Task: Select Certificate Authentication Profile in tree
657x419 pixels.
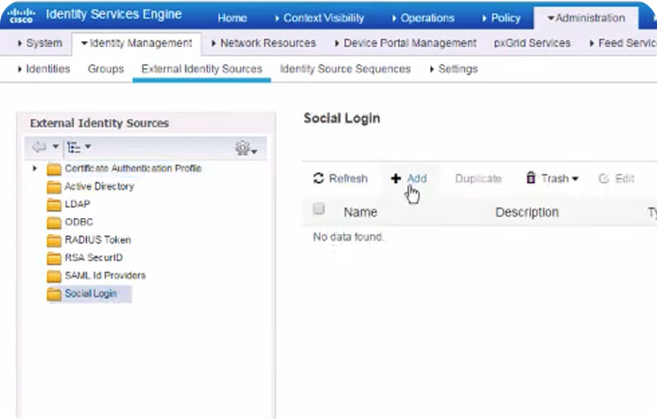Action: (133, 168)
